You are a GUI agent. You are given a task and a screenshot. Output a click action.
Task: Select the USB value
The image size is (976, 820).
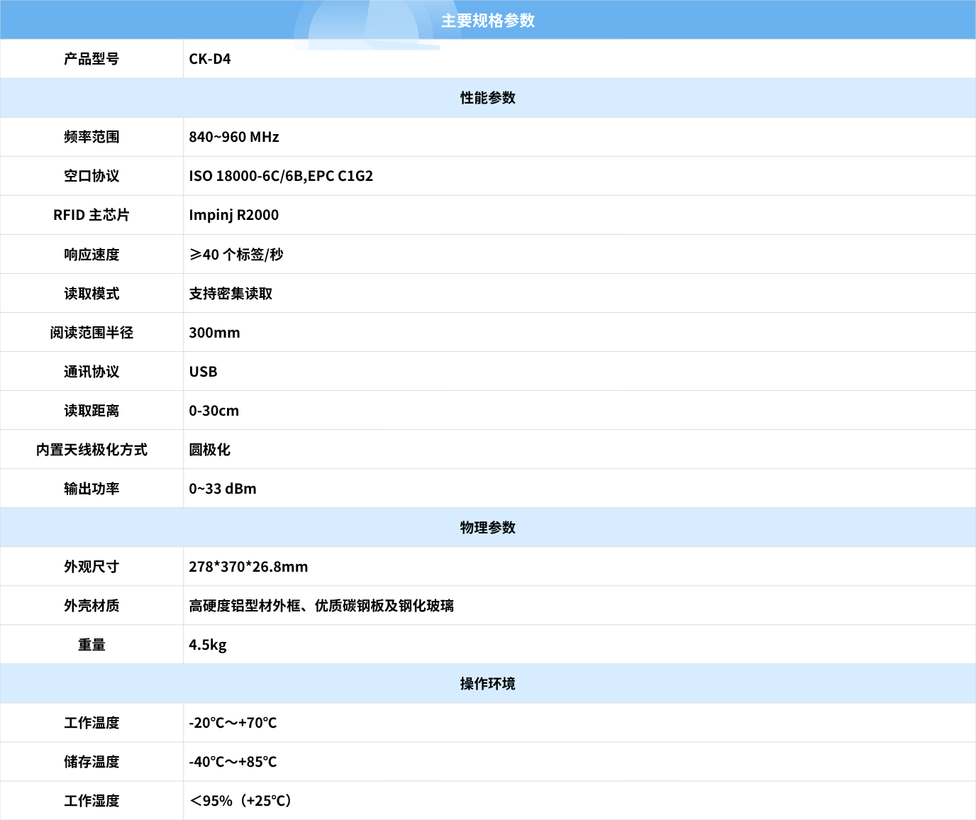[203, 371]
